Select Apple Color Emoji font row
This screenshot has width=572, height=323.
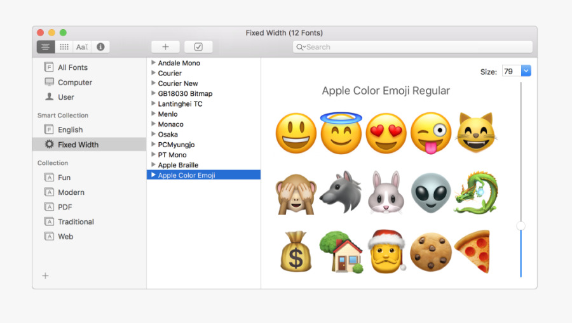coord(203,175)
